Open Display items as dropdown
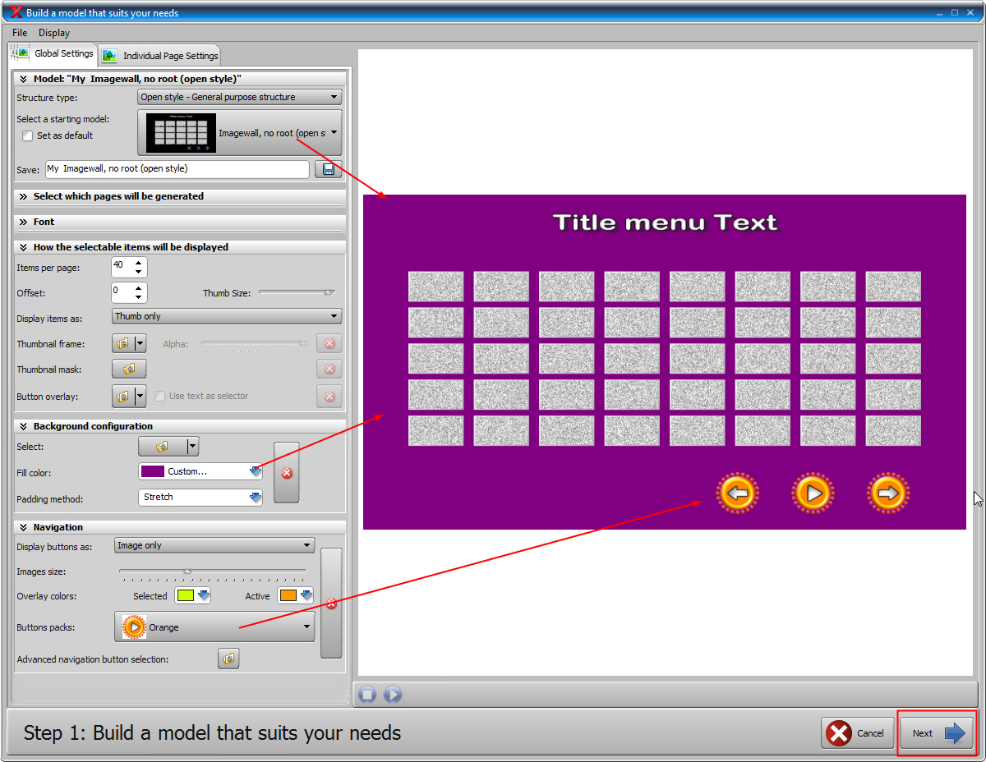Image resolution: width=986 pixels, height=762 pixels. click(227, 316)
